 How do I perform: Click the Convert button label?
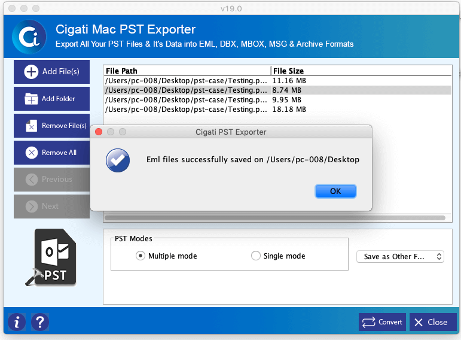(390, 322)
